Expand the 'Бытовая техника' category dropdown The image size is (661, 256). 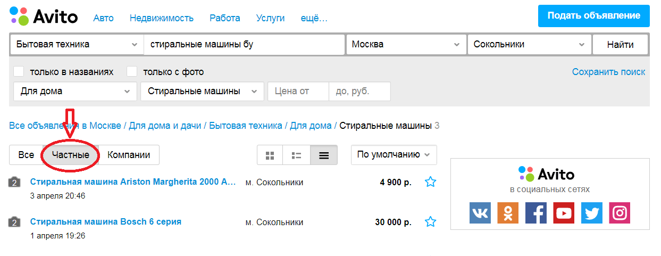(x=77, y=44)
